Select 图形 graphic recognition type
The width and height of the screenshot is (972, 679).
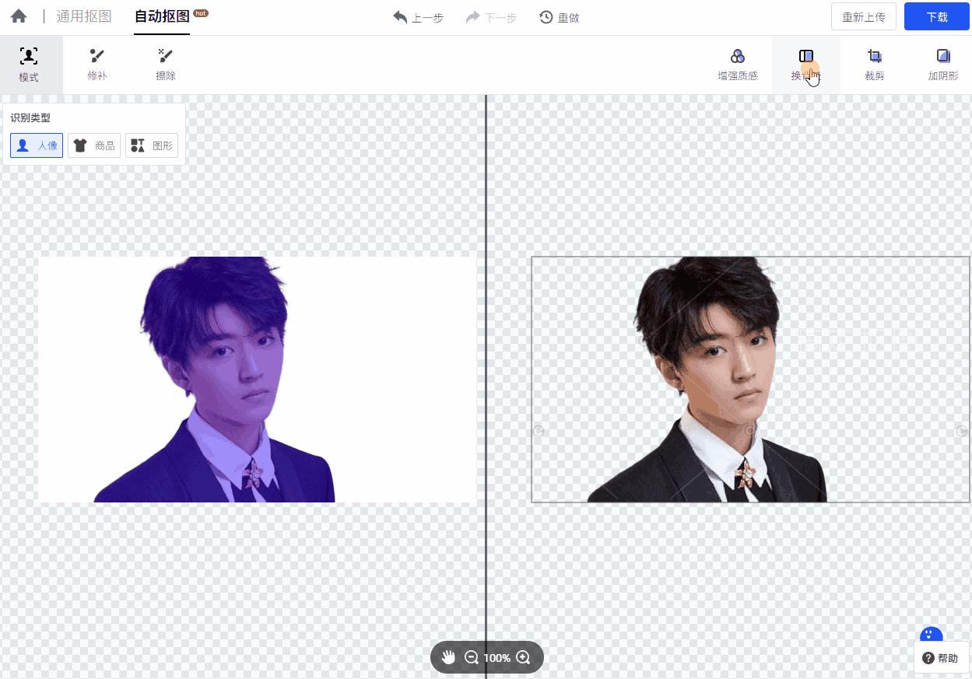[x=152, y=145]
